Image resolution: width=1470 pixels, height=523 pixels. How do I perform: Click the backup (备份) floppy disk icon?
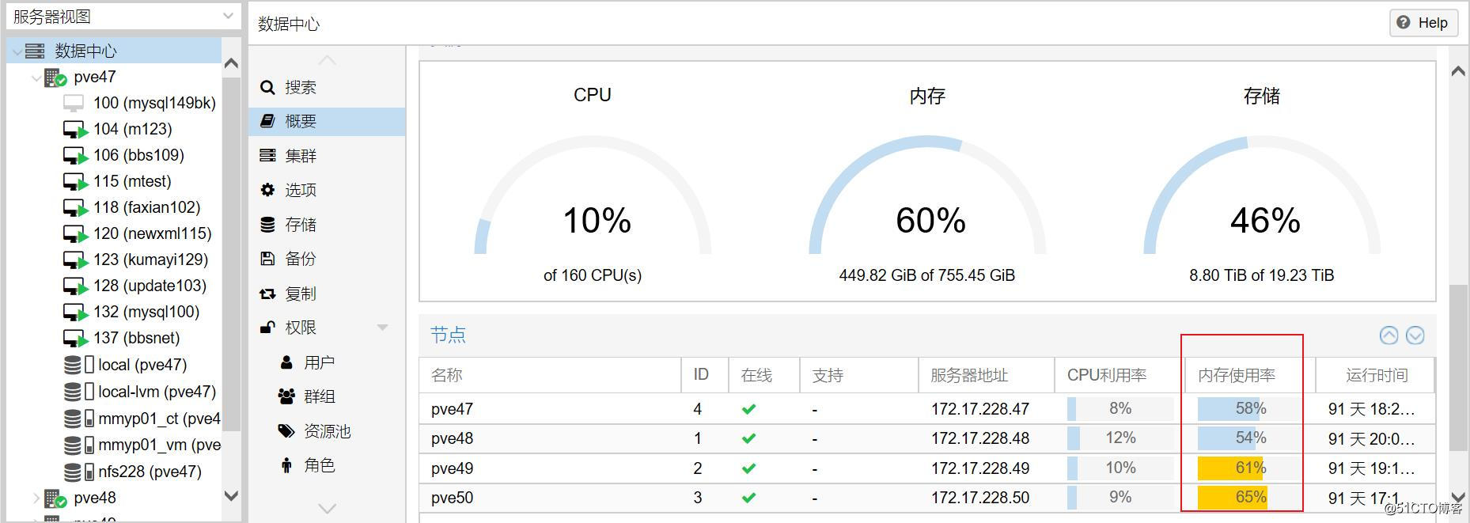[x=267, y=259]
